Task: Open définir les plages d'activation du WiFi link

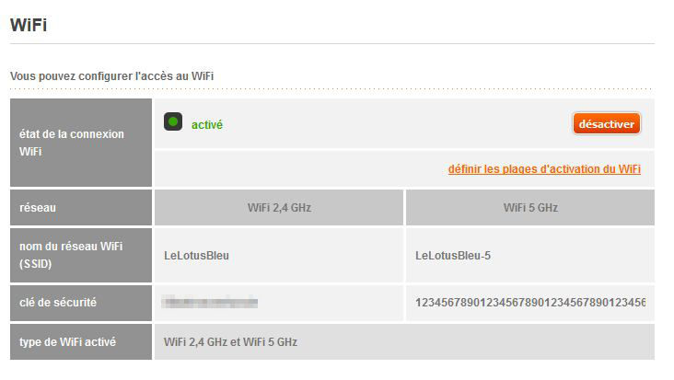Action: (x=544, y=168)
